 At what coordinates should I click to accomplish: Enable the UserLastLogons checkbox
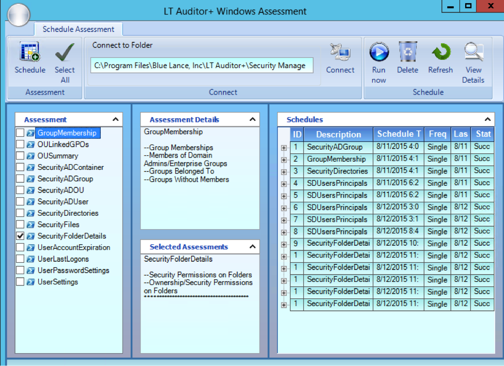(20, 259)
